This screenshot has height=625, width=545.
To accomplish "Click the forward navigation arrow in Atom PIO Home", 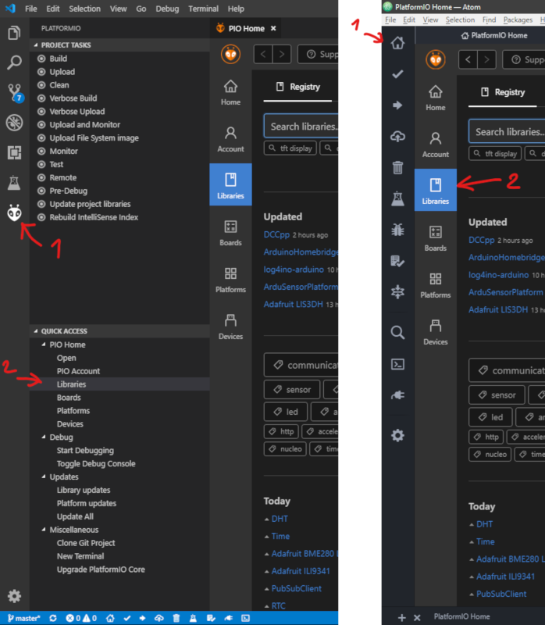I will (x=486, y=60).
